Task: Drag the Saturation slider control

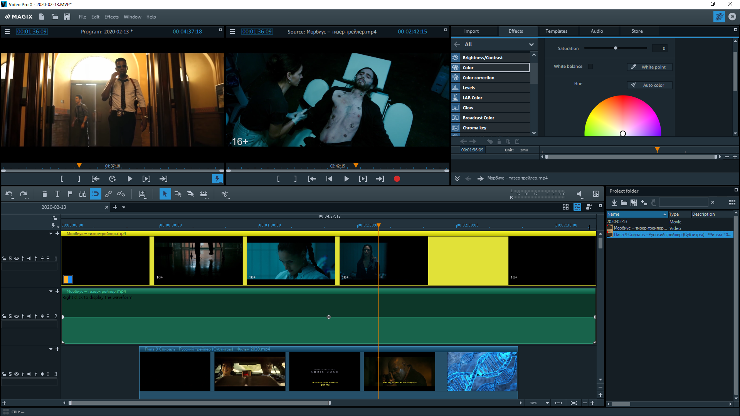Action: [616, 48]
